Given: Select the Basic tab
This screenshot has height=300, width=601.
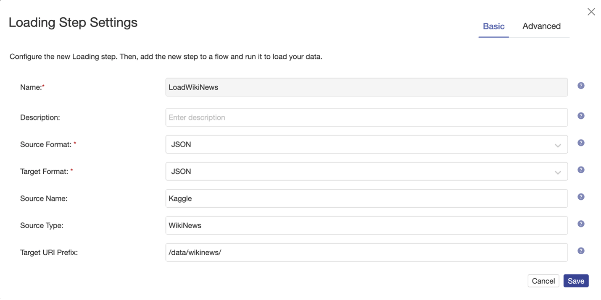Looking at the screenshot, I should (x=493, y=26).
